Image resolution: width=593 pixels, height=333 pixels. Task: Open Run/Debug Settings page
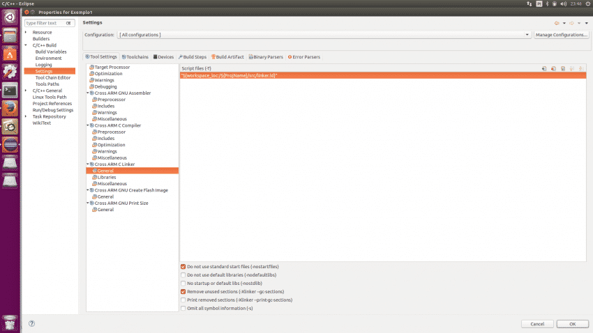pos(52,110)
